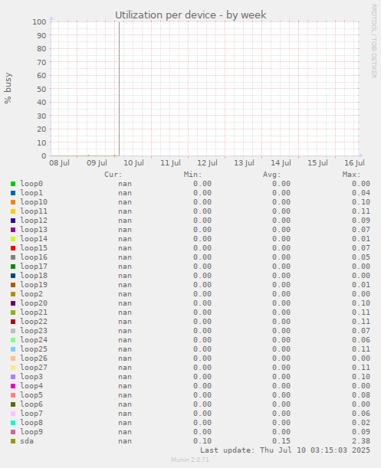Click the loop5 legend label
The image size is (381, 468).
tap(31, 395)
